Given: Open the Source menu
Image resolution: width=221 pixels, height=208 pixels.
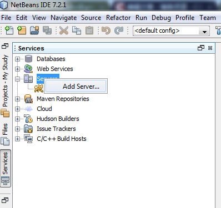Looking at the screenshot, I should [x=91, y=18].
